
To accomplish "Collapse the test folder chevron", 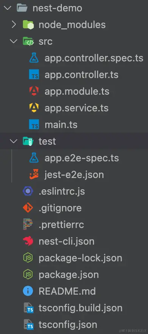I will coord(14,141).
